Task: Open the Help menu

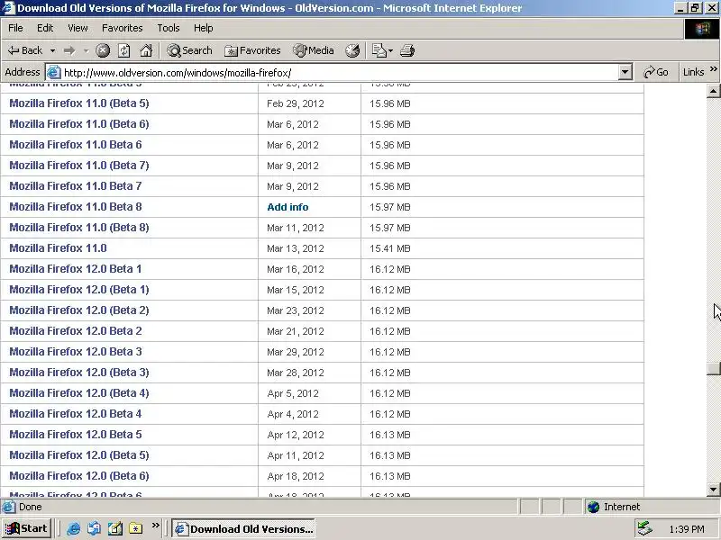Action: (204, 28)
